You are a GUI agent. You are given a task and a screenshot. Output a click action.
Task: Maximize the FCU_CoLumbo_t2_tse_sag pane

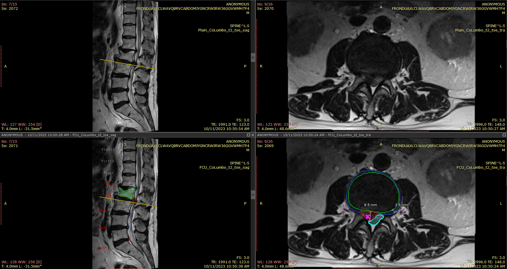coord(248,135)
